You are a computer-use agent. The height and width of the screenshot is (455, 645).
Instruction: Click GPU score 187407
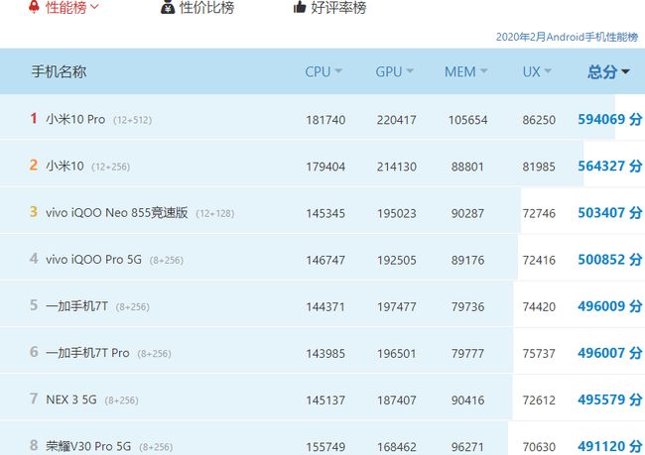pos(397,400)
